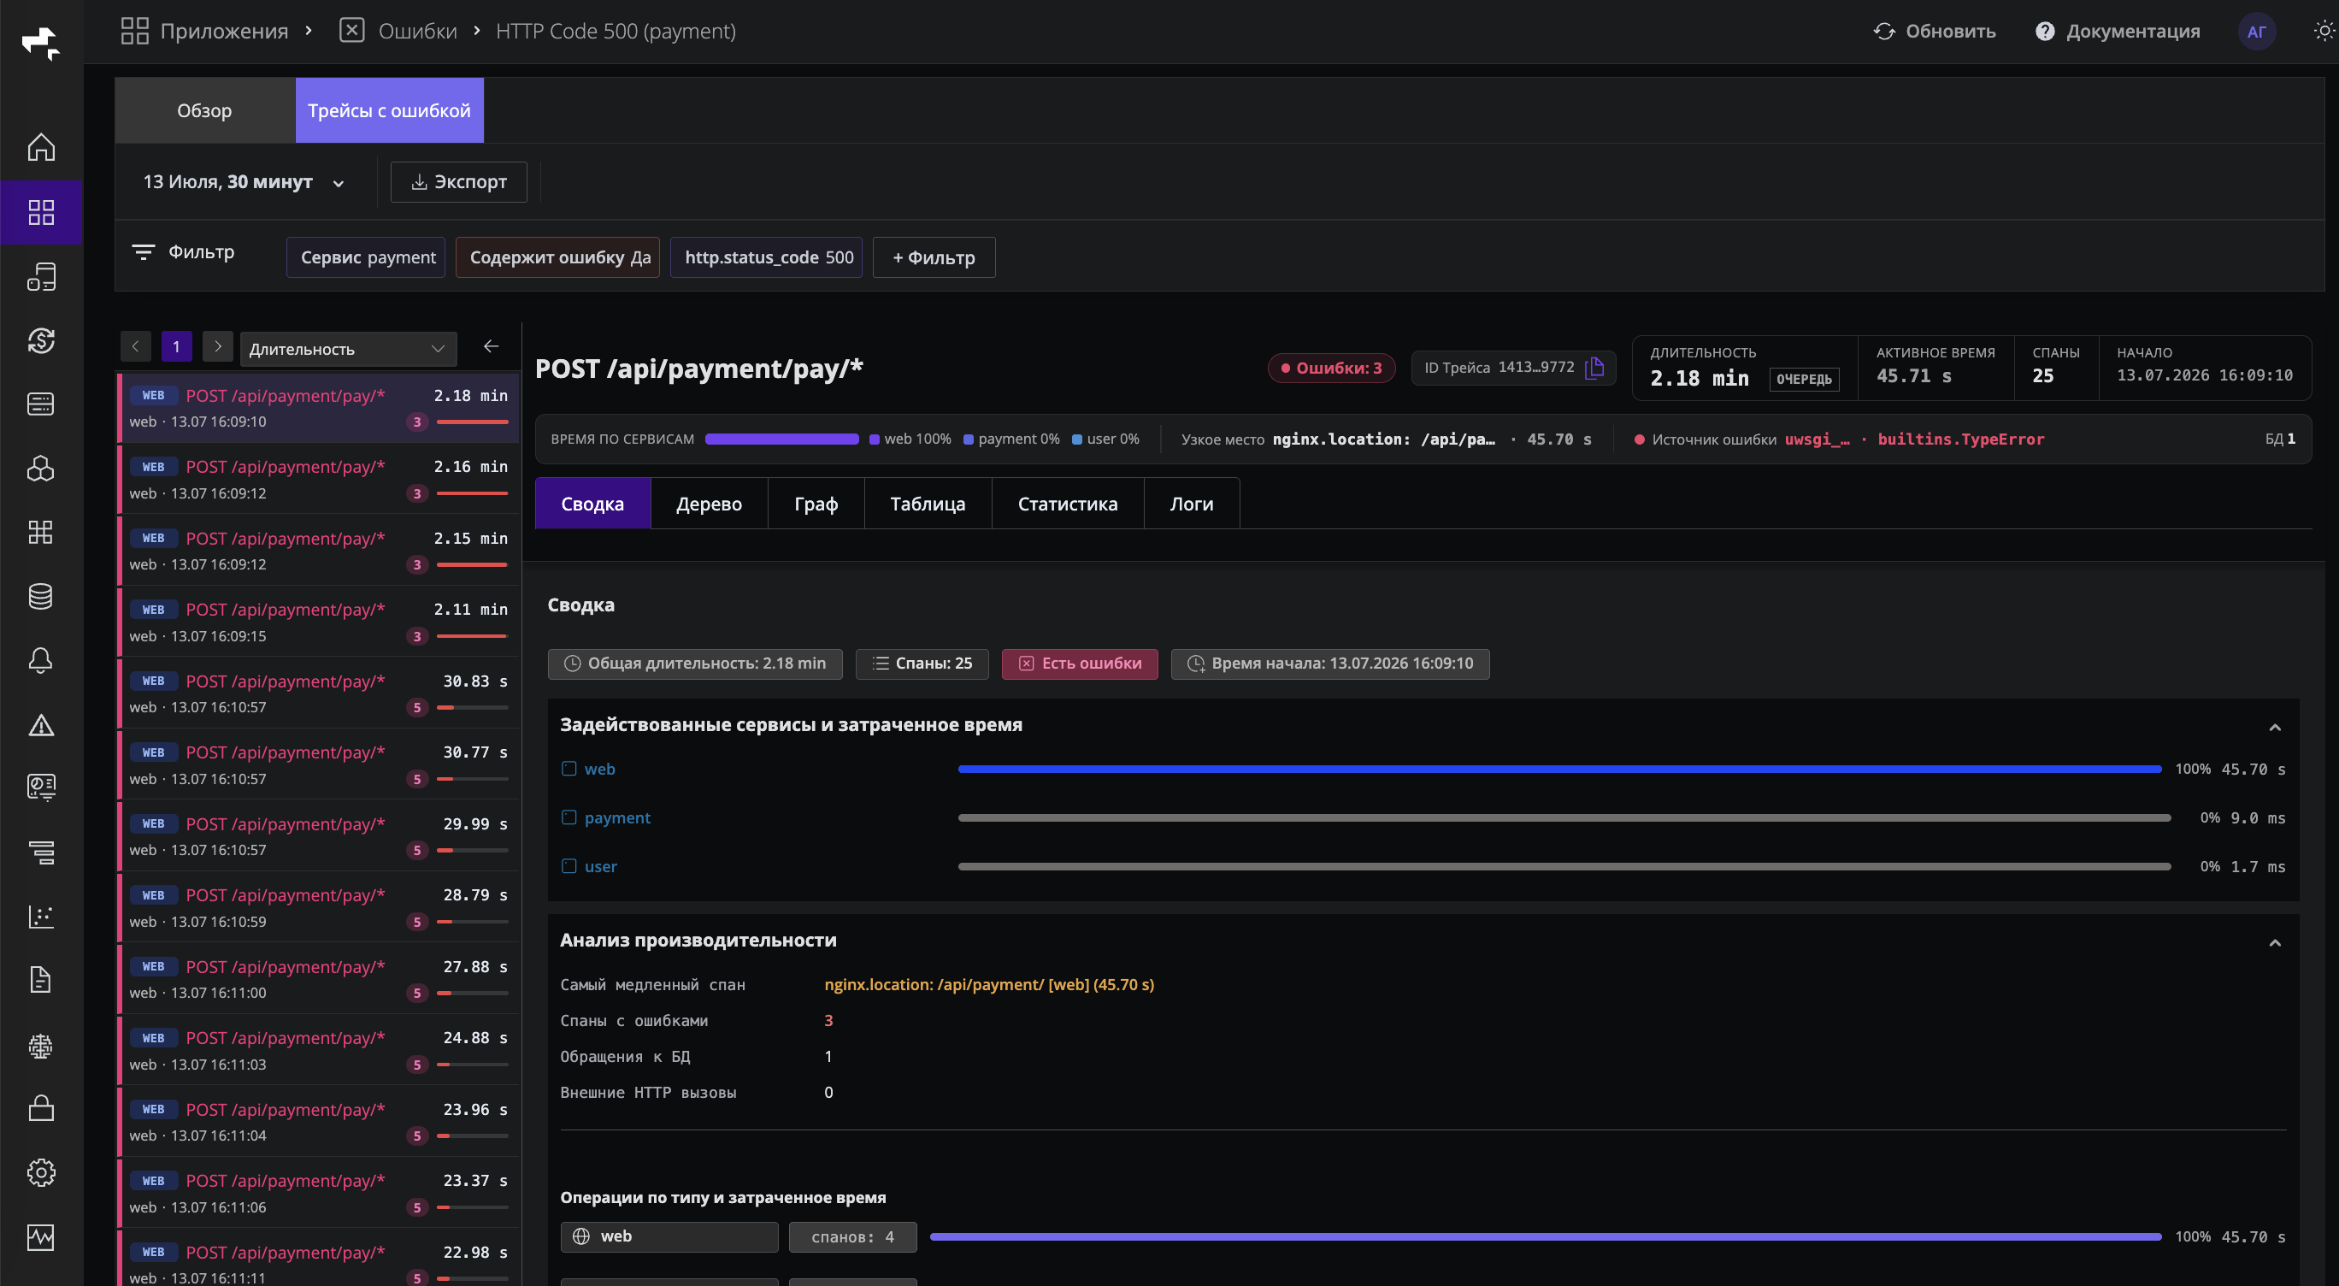Switch to the Обзор tab
Viewport: 2339px width, 1286px height.
[204, 111]
